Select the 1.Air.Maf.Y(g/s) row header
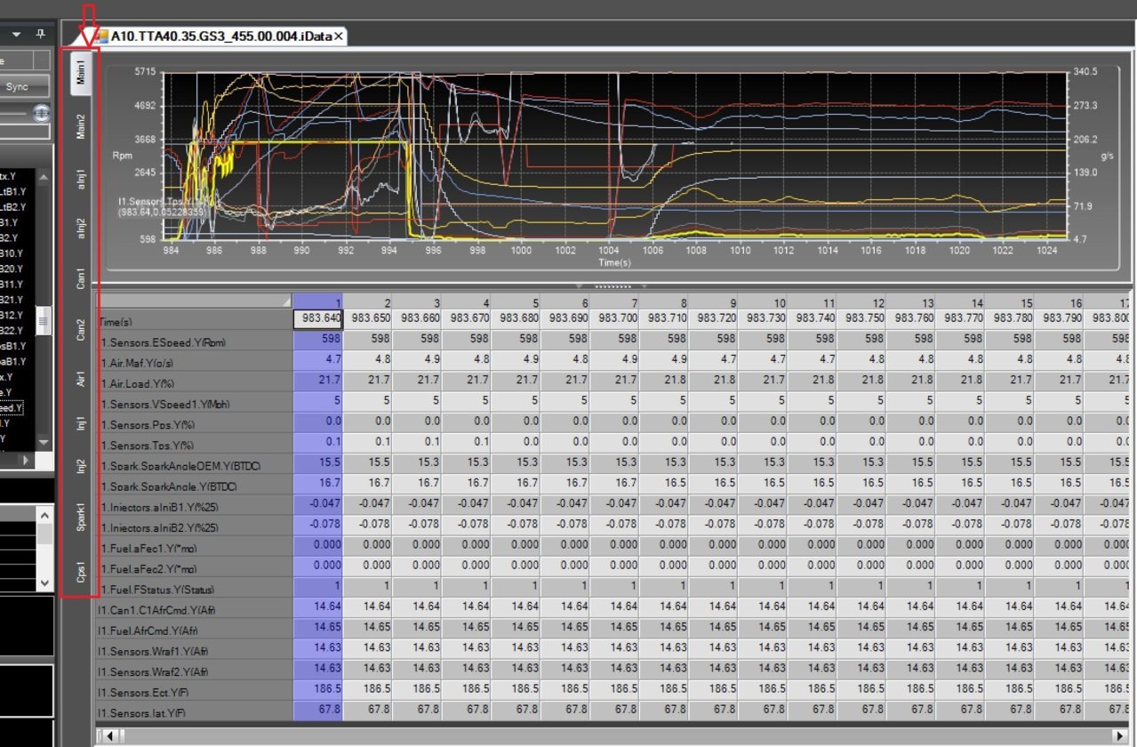This screenshot has width=1137, height=747. point(194,362)
